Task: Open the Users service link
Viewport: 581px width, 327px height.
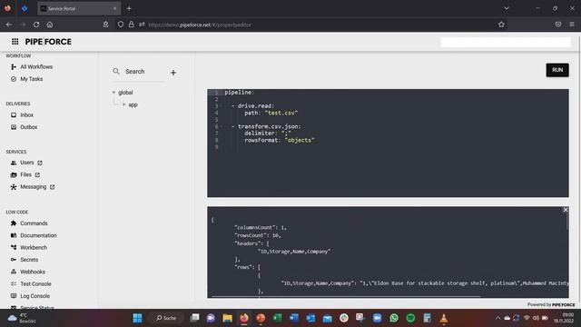Action: point(26,163)
